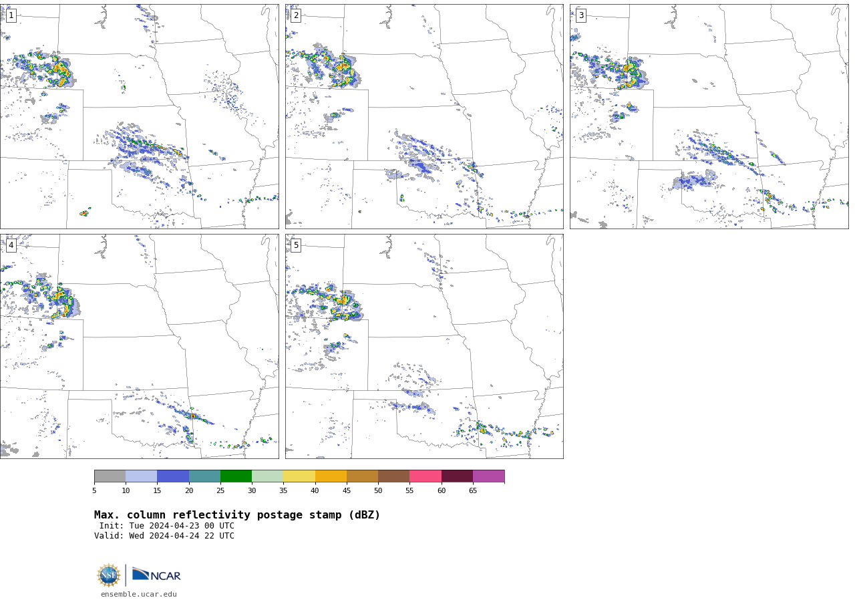Click the colorbar tick label 5

click(94, 491)
